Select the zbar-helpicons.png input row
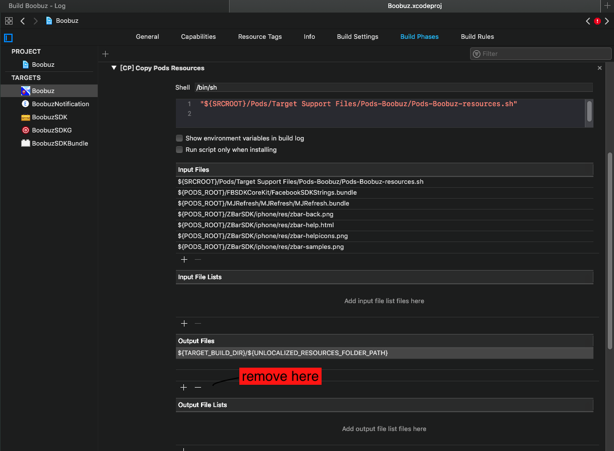 384,236
